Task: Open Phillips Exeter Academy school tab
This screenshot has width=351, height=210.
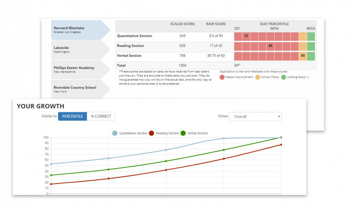Action: [78, 69]
